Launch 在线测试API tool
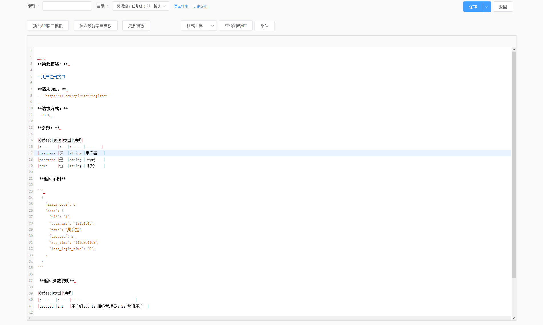This screenshot has width=543, height=325. tap(235, 26)
